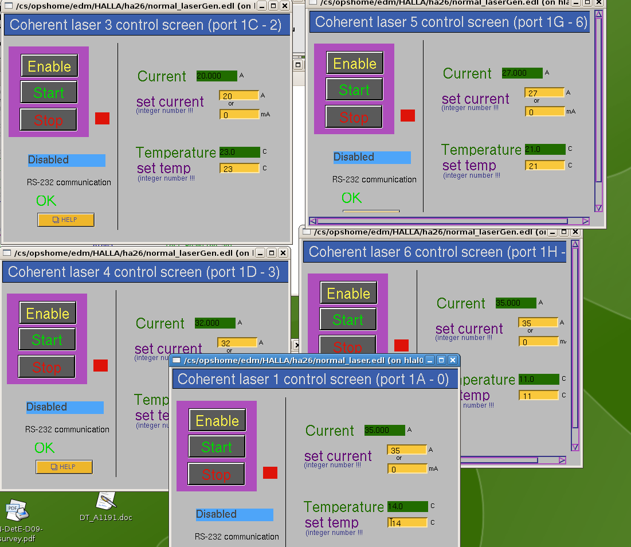
Task: Click Enable in laser 1 control screen
Action: 217,420
